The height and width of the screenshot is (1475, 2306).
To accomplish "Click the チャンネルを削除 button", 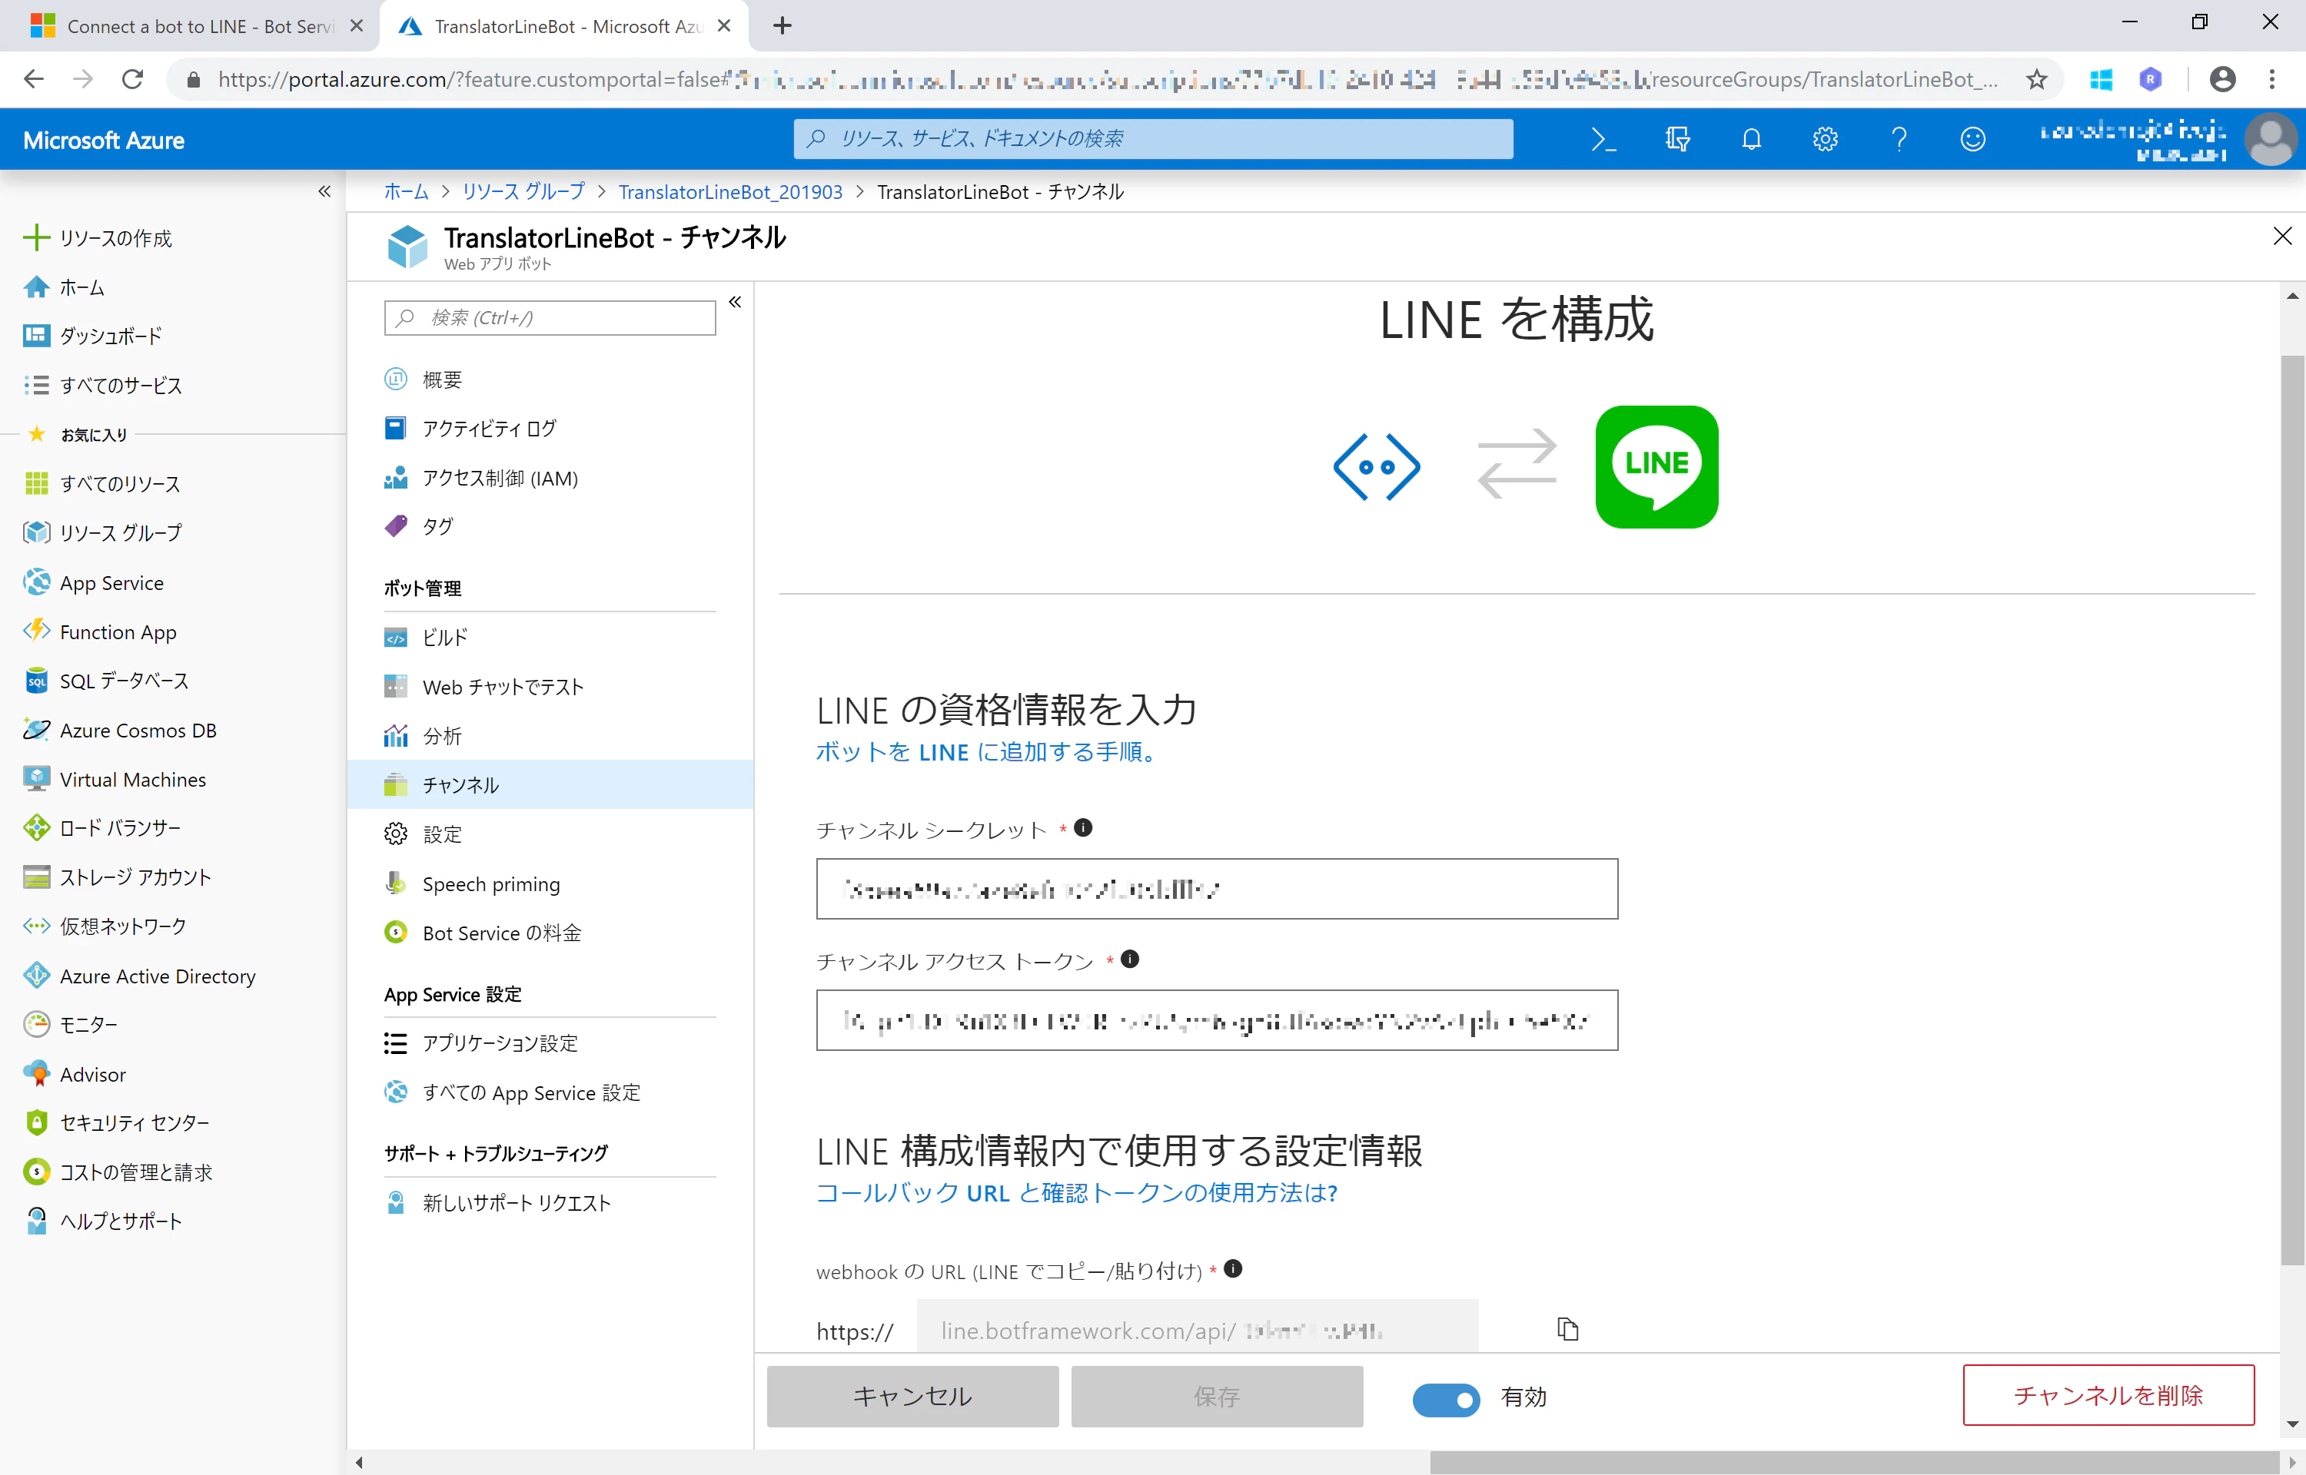I will (2108, 1396).
